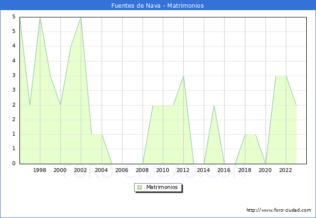Select the 2008 label on the x-axis
The height and width of the screenshot is (218, 316).
coord(142,170)
